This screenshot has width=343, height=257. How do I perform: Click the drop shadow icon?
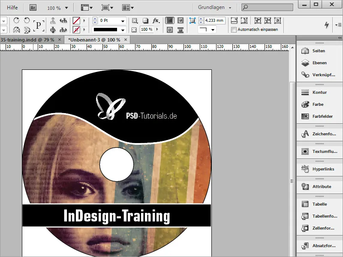145,21
